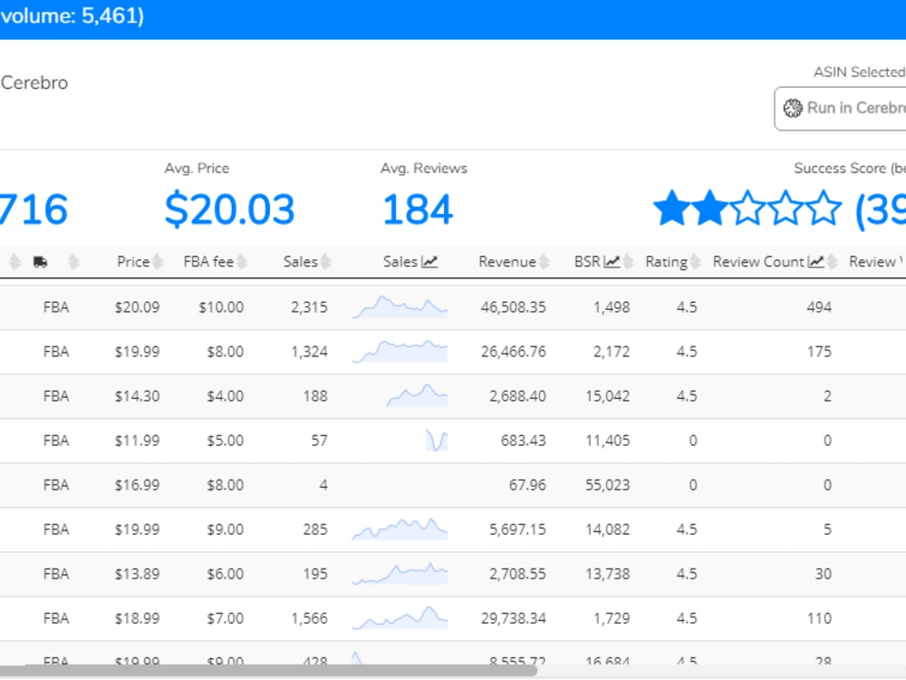Select price cell $16.99
The image size is (906, 680).
point(137,484)
